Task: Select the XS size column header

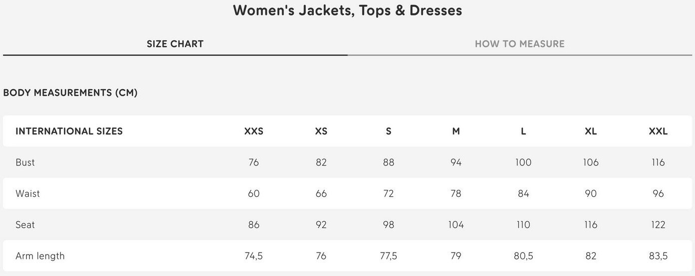Action: pos(321,131)
